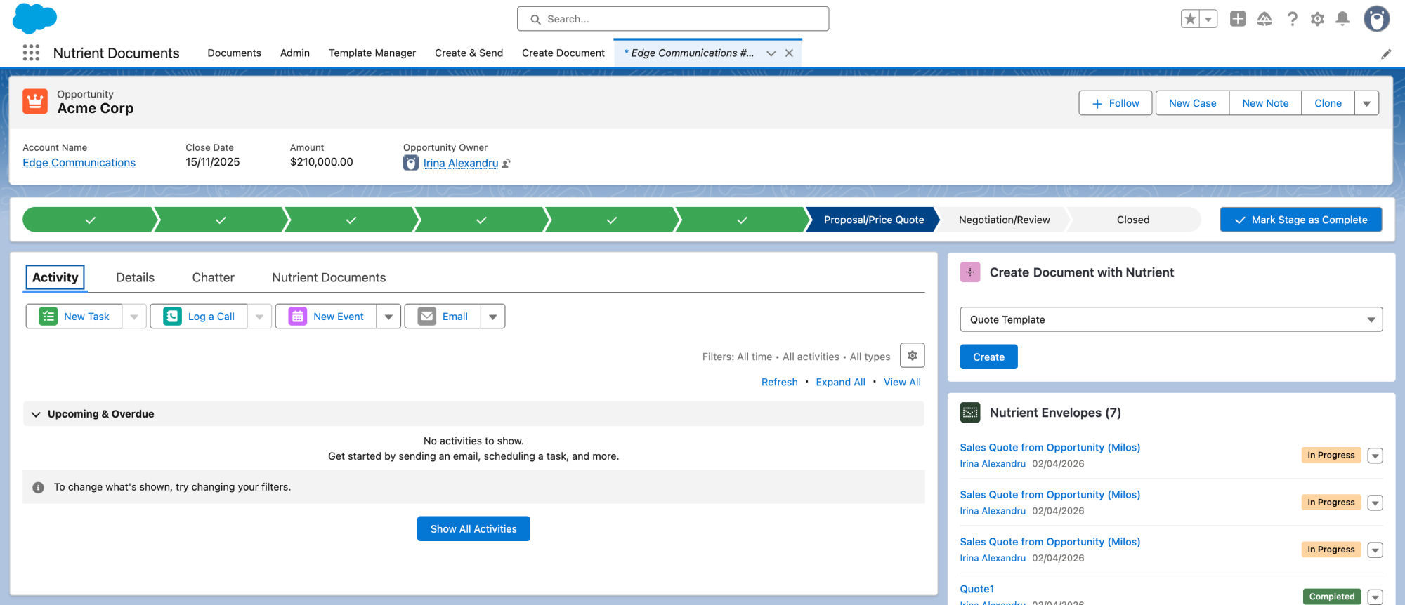Image resolution: width=1405 pixels, height=605 pixels.
Task: Click New Case button
Action: click(x=1192, y=103)
